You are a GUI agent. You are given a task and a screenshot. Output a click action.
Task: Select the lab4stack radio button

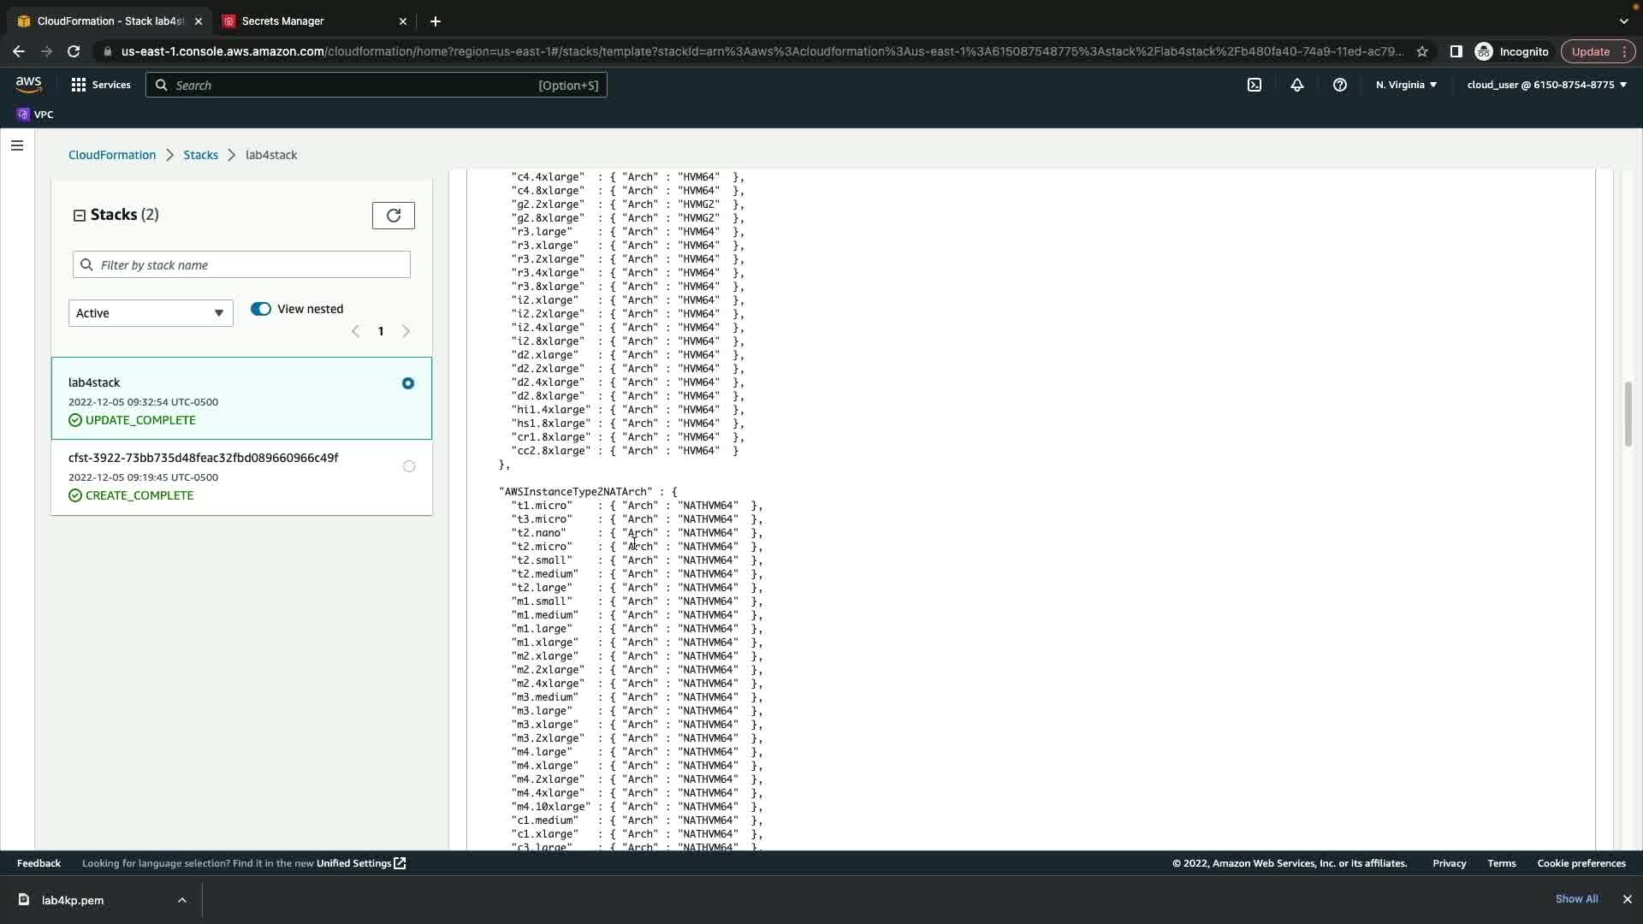pos(408,383)
